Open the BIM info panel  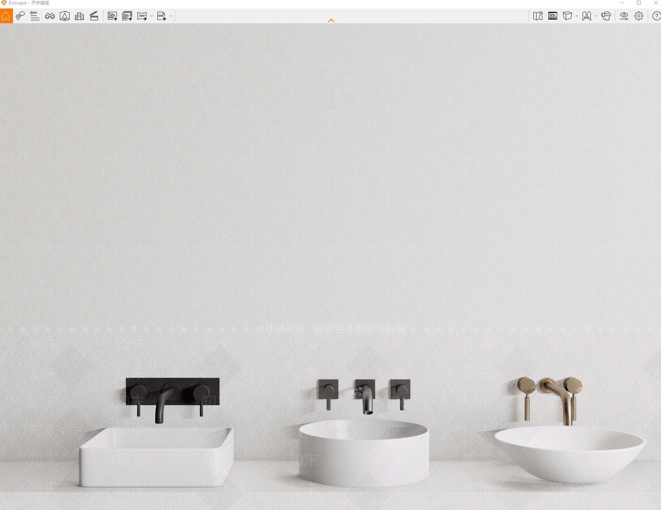(x=35, y=16)
